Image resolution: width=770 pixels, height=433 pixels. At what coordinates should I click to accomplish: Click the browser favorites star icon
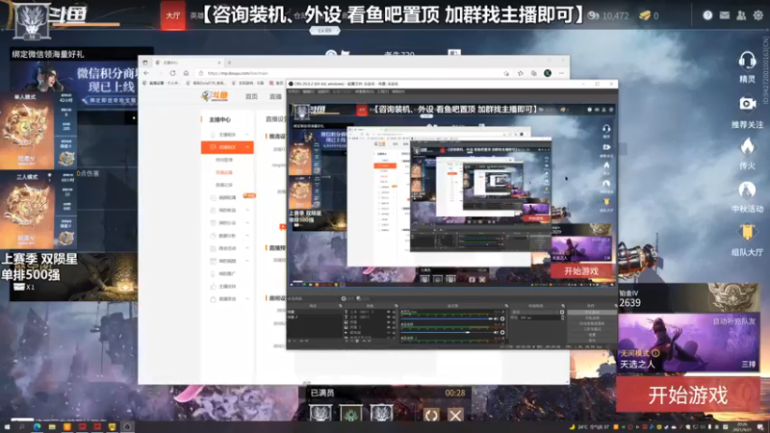520,73
